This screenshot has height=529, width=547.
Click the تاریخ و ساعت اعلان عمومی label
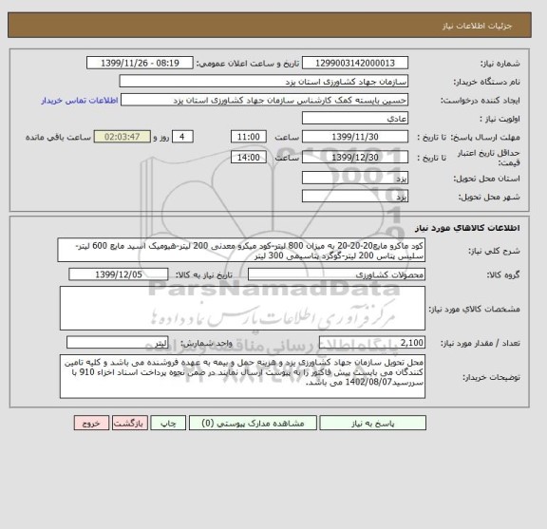(248, 64)
